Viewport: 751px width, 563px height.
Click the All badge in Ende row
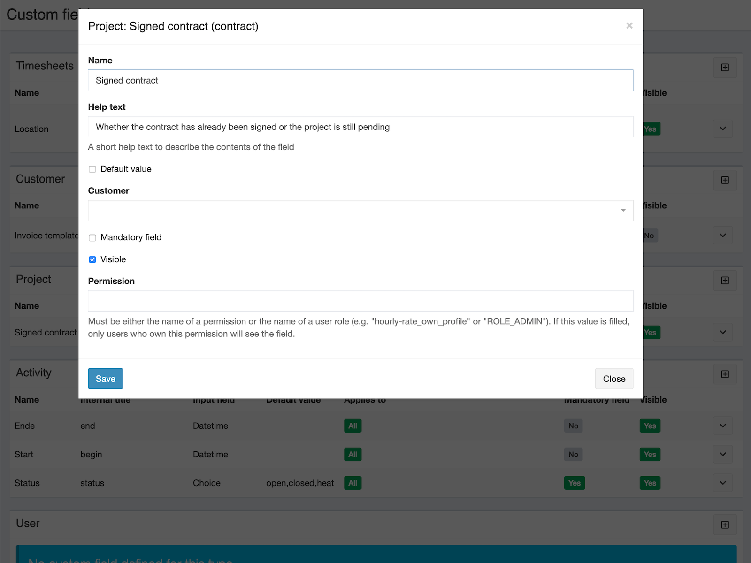tap(353, 426)
